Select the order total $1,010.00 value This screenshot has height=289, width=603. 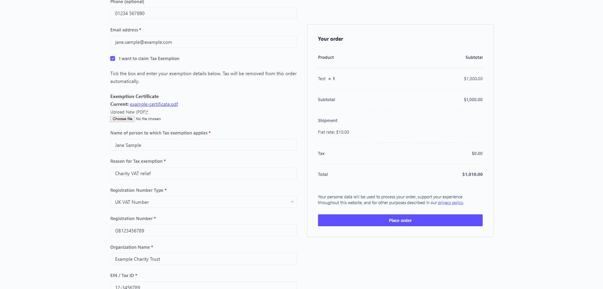click(x=472, y=174)
